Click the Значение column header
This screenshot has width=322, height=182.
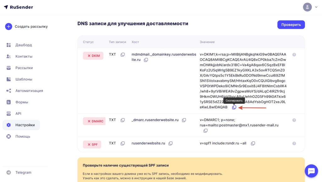click(x=207, y=42)
